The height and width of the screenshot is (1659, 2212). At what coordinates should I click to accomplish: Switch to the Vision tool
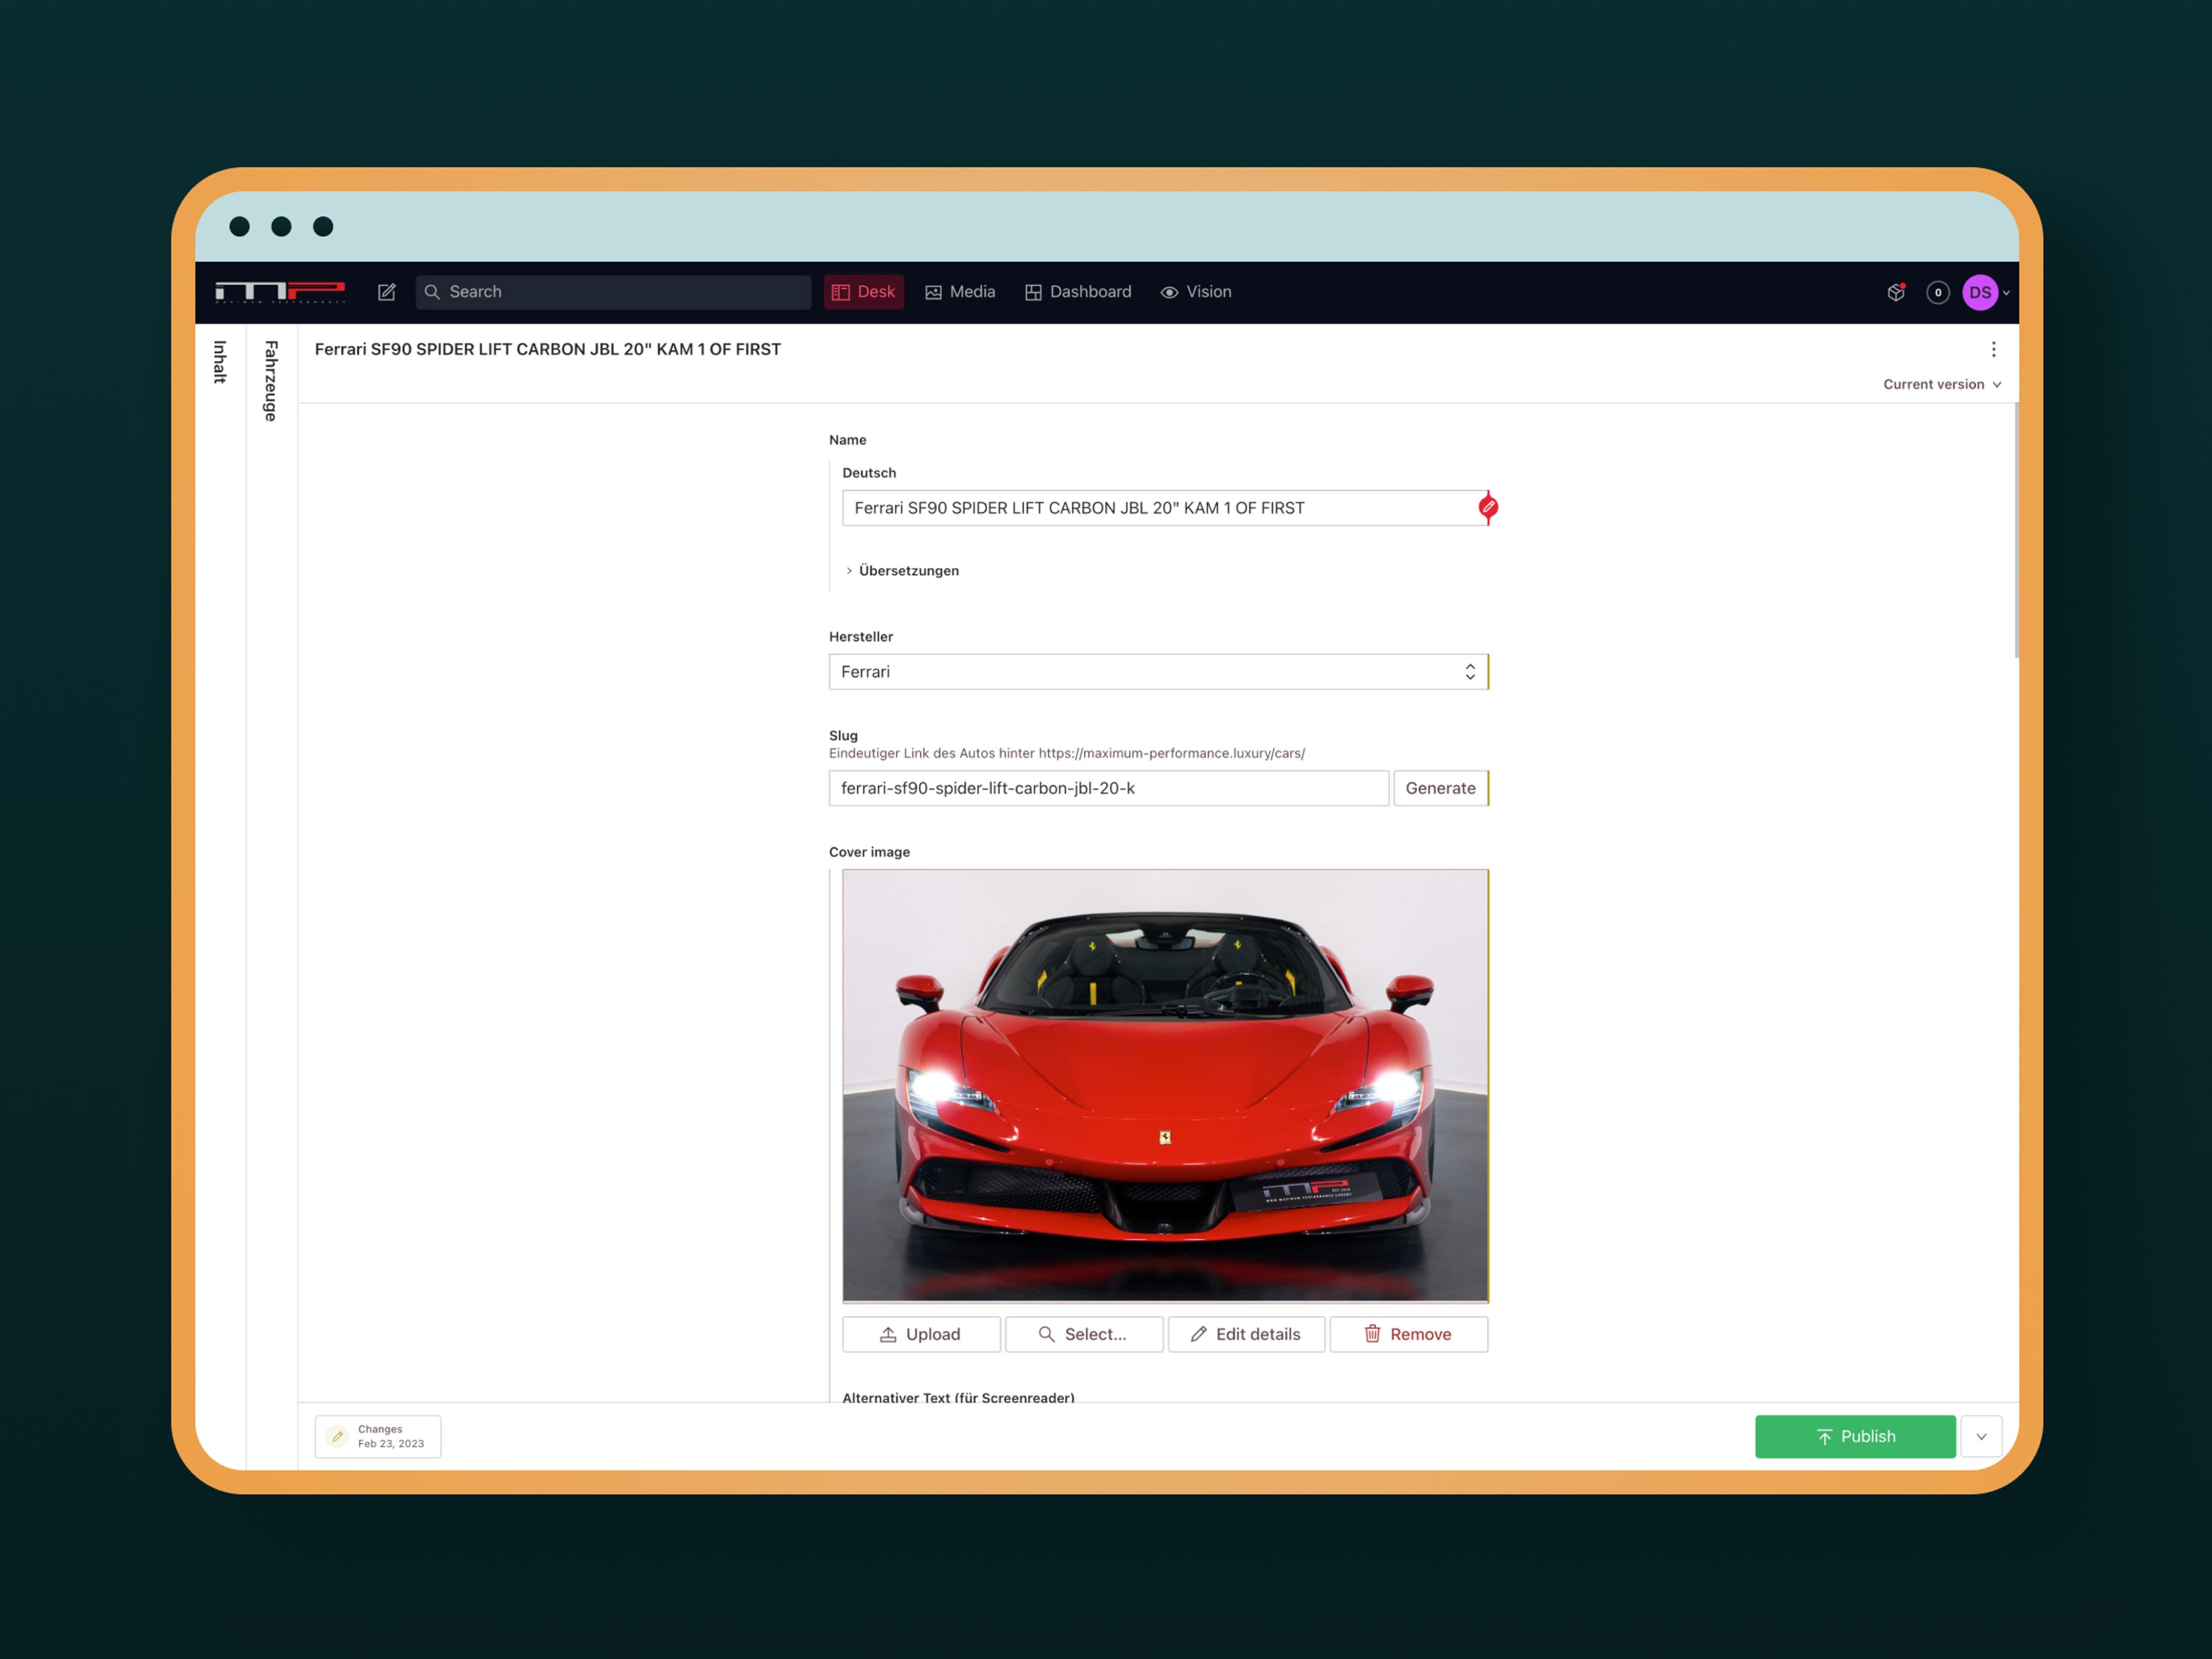1196,292
